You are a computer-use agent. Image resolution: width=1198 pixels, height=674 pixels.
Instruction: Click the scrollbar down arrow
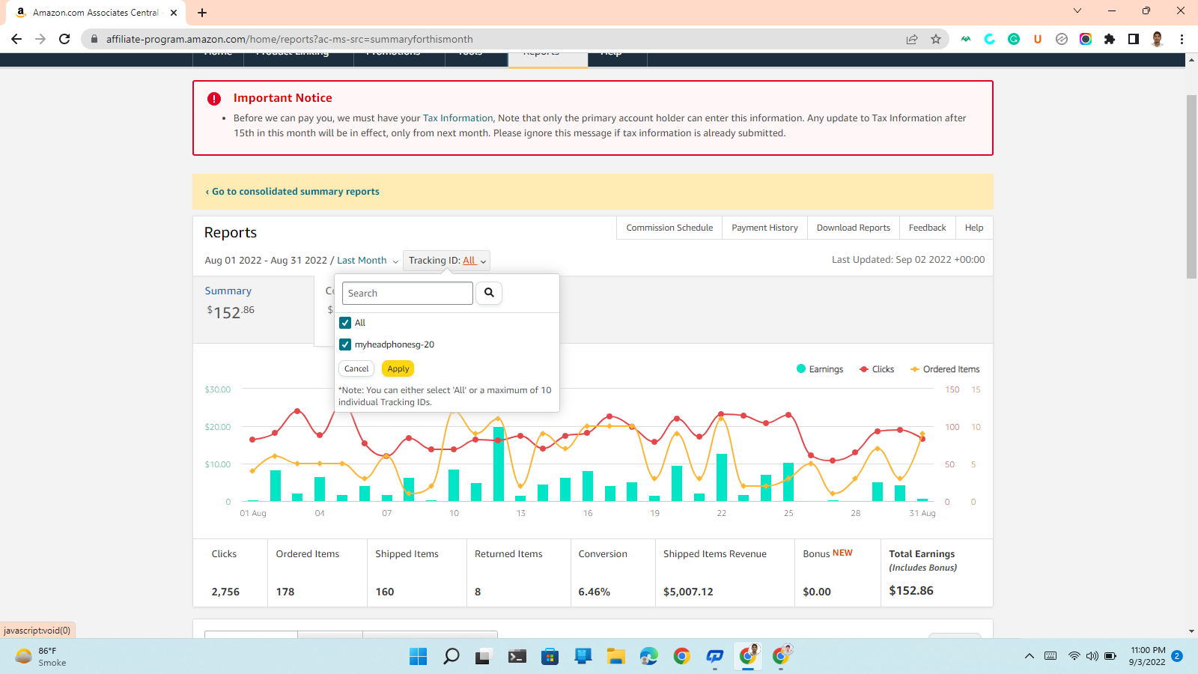point(1191,631)
